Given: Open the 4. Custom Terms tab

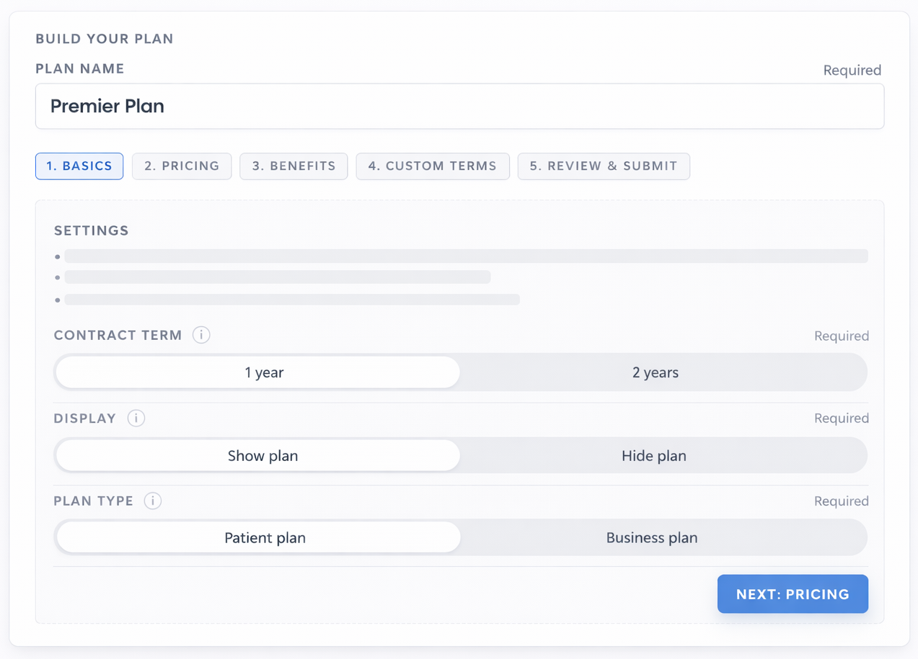Looking at the screenshot, I should pos(433,166).
